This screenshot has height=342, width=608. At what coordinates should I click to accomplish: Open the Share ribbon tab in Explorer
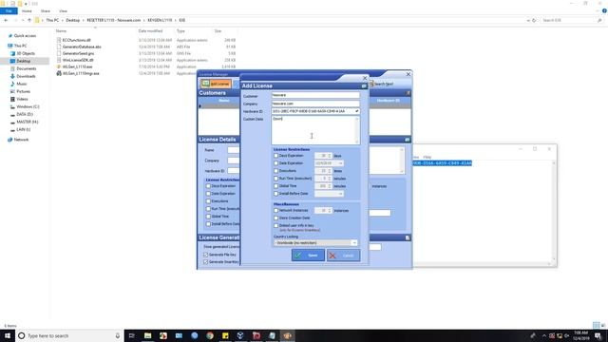pyautogui.click(x=46, y=10)
